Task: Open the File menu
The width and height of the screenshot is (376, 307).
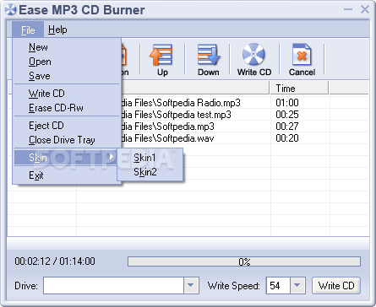Action: pos(28,30)
